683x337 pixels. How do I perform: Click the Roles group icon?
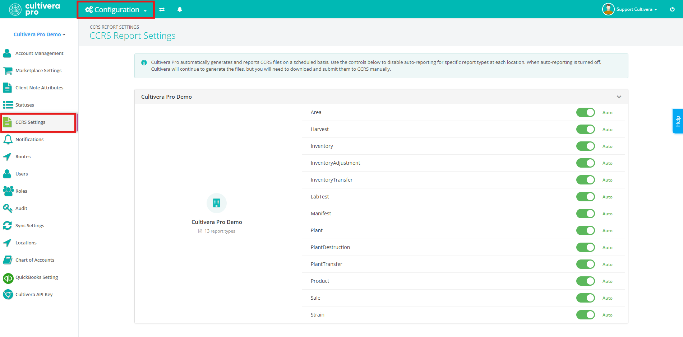point(8,191)
